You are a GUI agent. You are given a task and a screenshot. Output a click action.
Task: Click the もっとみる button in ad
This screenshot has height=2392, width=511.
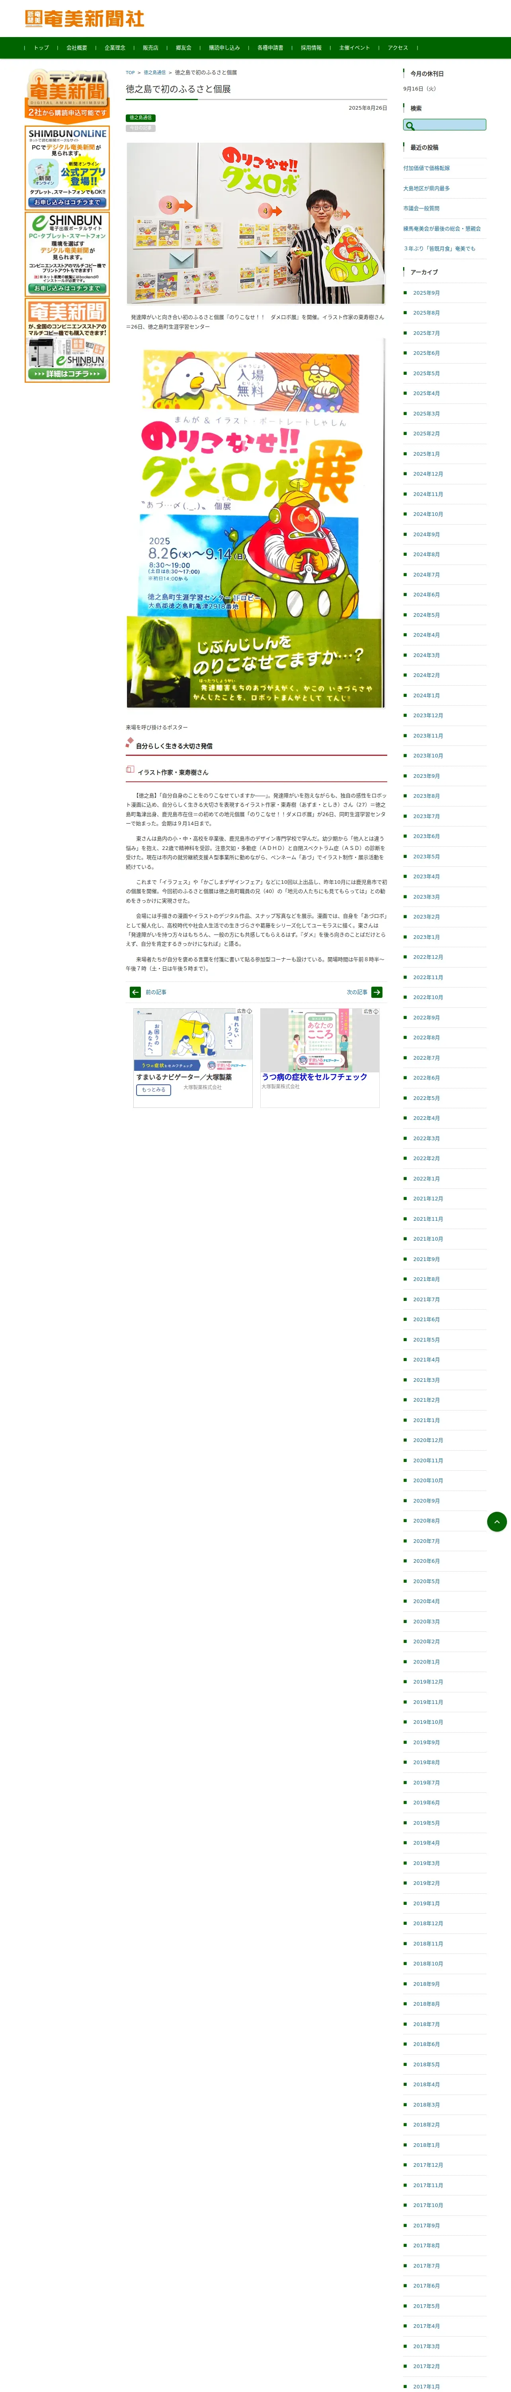[154, 1090]
